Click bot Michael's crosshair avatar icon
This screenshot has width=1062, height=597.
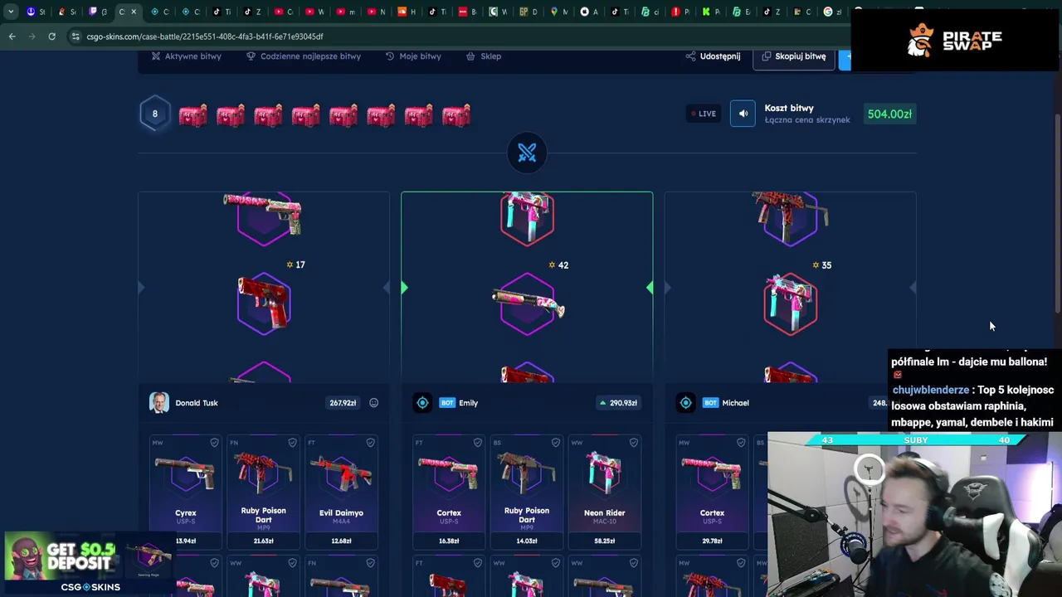pyautogui.click(x=685, y=403)
